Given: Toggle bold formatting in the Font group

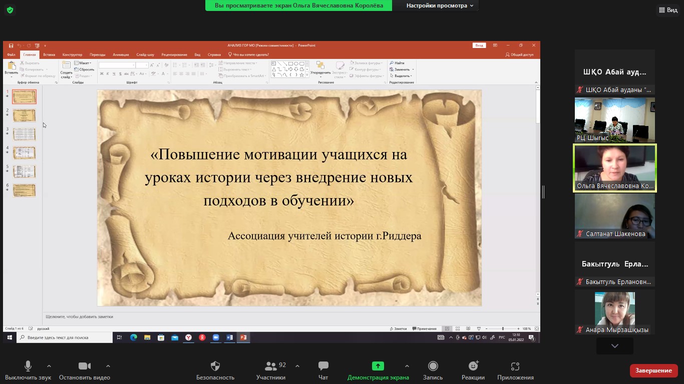Looking at the screenshot, I should (x=101, y=73).
